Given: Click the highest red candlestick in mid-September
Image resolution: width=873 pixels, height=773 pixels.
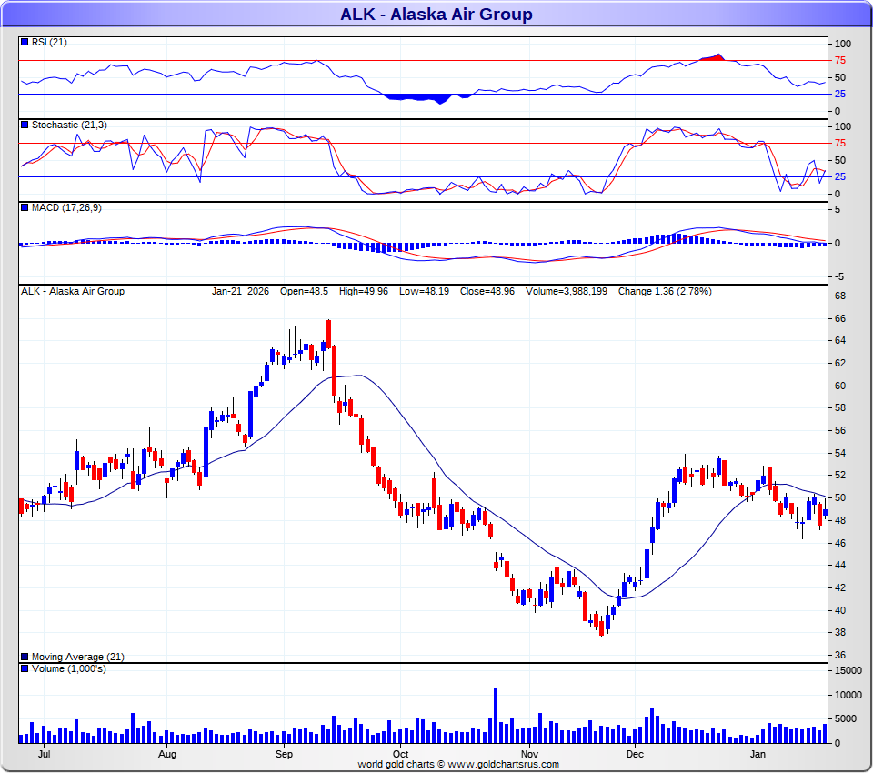Looking at the screenshot, I should pos(328,334).
